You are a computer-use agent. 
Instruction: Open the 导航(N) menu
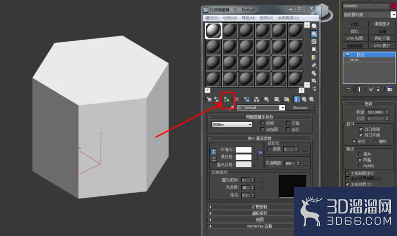tap(249, 18)
